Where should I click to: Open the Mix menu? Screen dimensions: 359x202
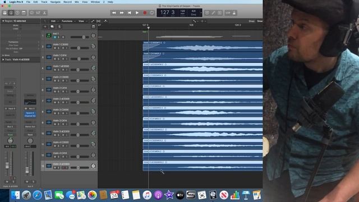coord(77,2)
